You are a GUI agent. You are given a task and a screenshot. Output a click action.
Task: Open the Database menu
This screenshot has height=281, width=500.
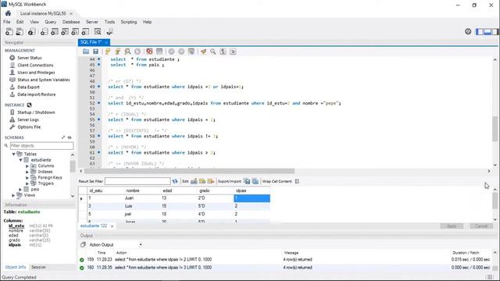(71, 22)
